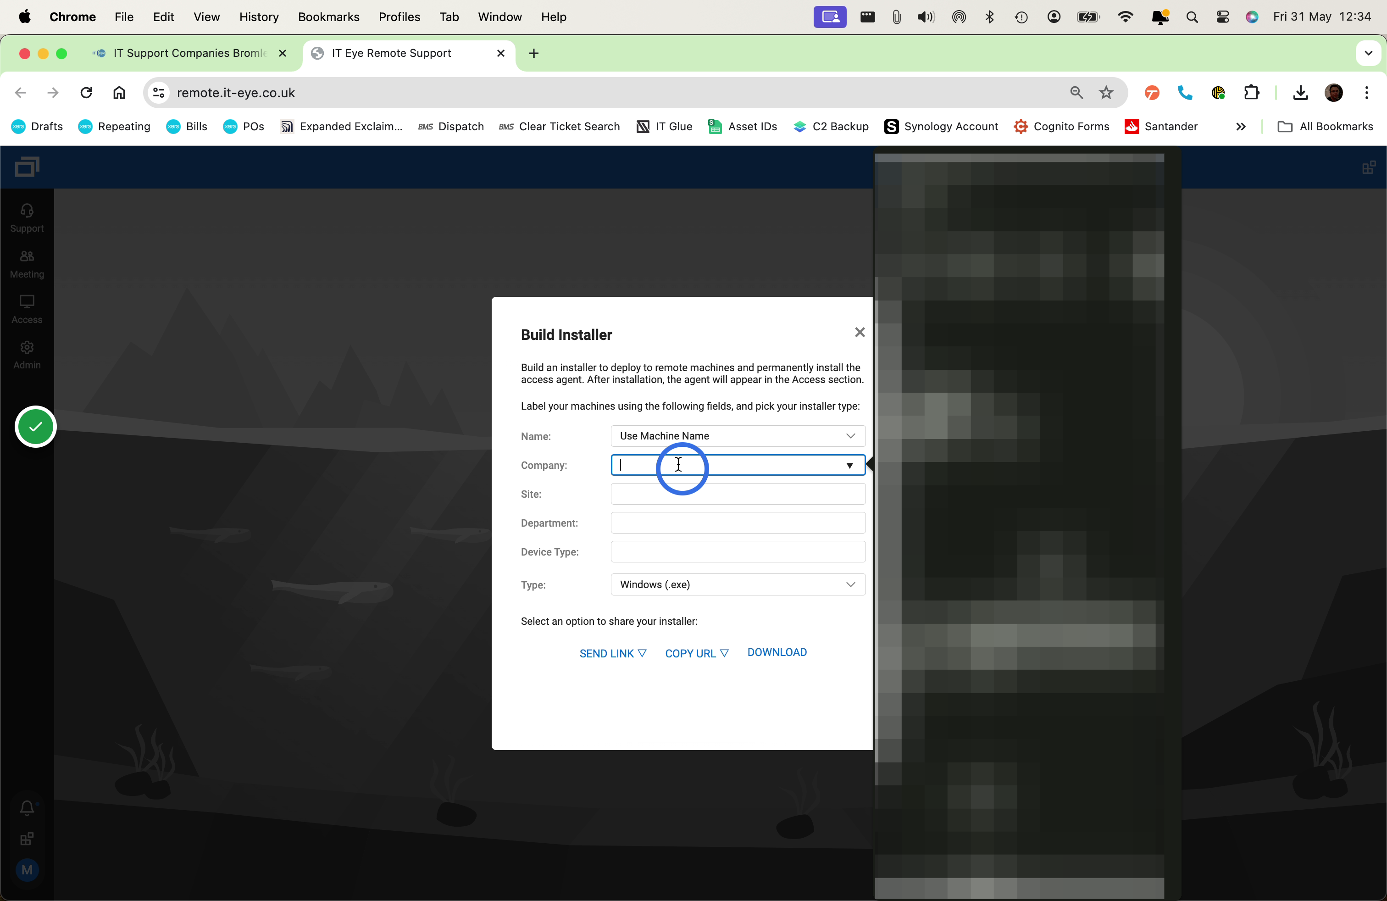Open macOS Control Center
The image size is (1387, 901).
(x=1223, y=17)
